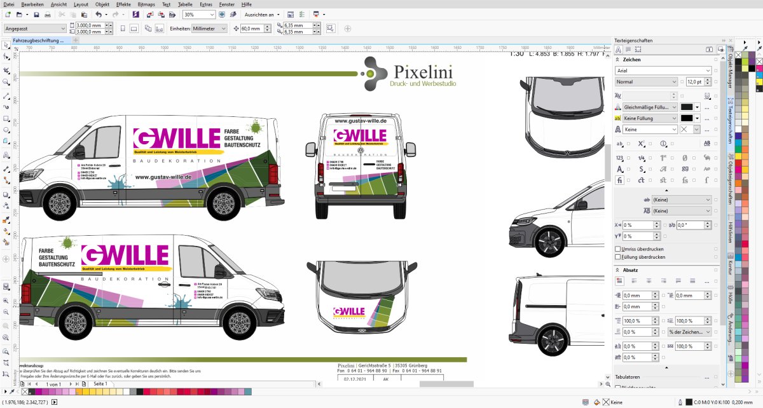Open the Gleichmäßige Füllung fill type dropdown

[x=675, y=107]
